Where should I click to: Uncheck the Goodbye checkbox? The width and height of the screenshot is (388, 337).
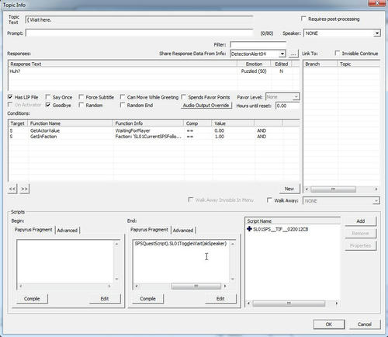click(48, 105)
